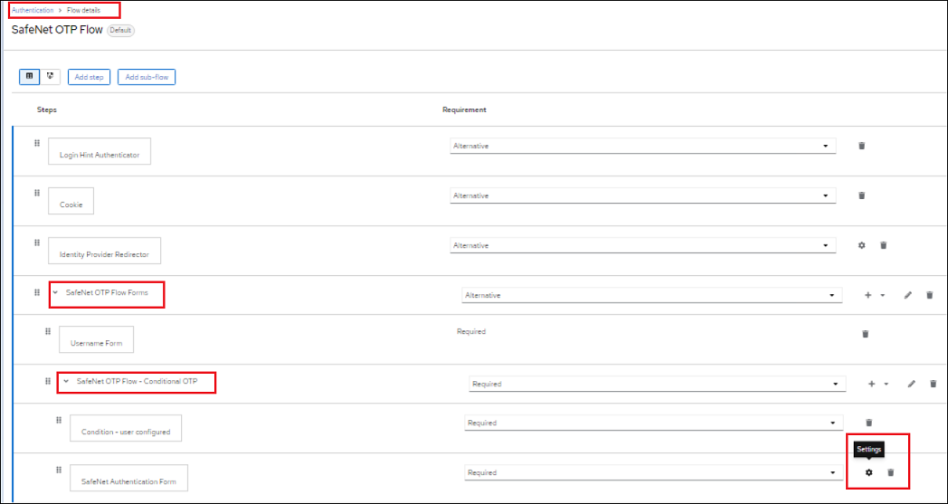Click the Add sub-flow button
This screenshot has height=504, width=948.
tap(147, 77)
